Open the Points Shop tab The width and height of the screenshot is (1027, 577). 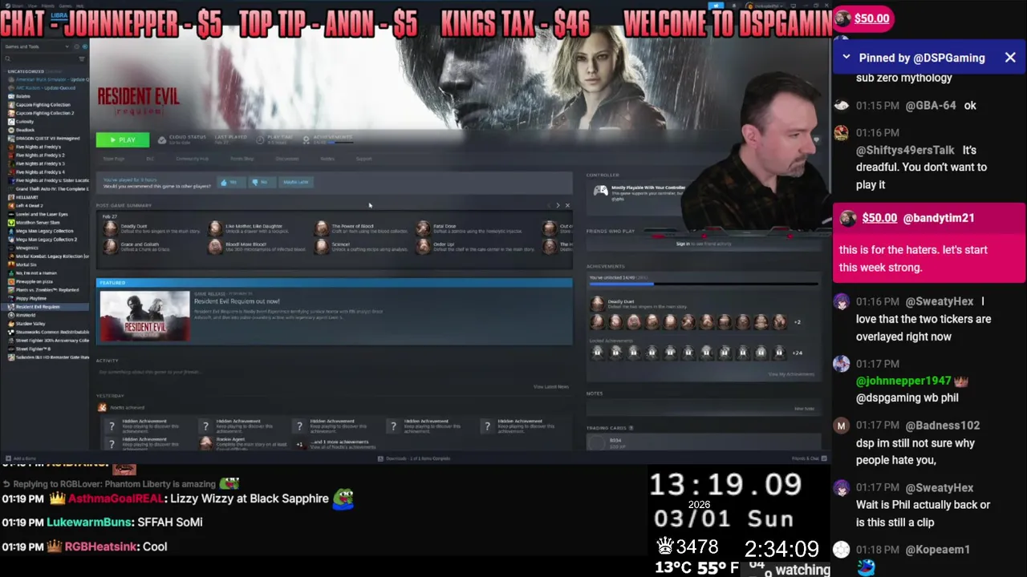[x=242, y=159]
